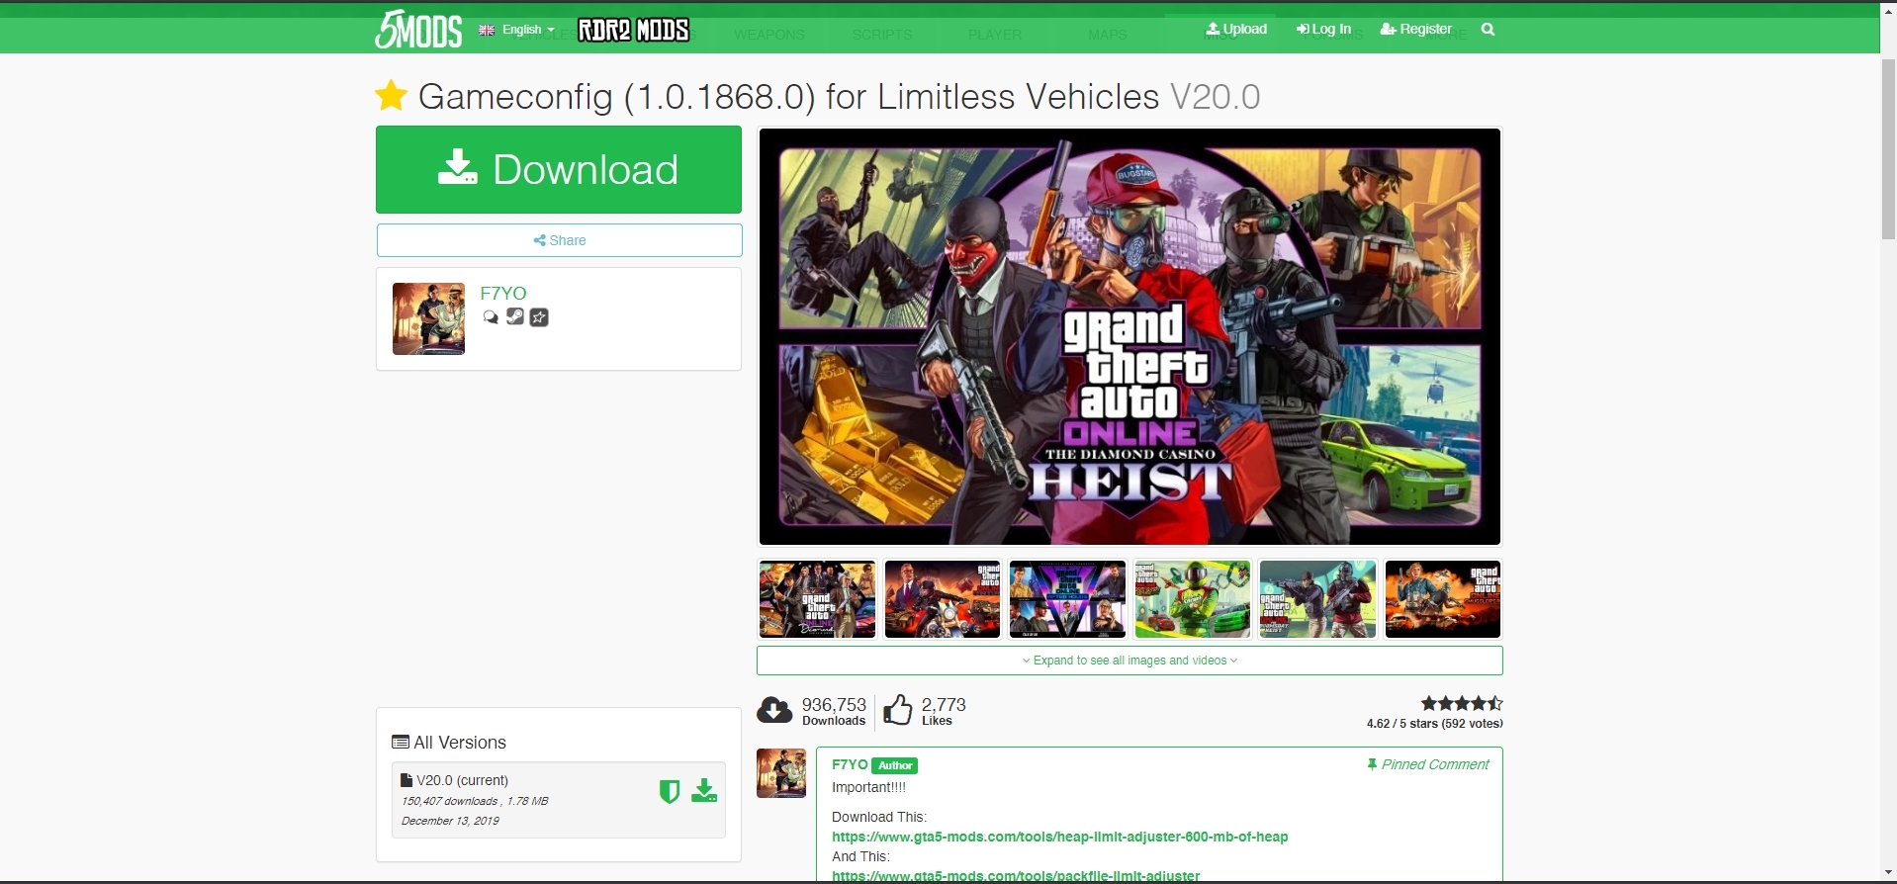The height and width of the screenshot is (884, 1897).
Task: Click the cloud download icon beside 936,753
Action: 774,710
